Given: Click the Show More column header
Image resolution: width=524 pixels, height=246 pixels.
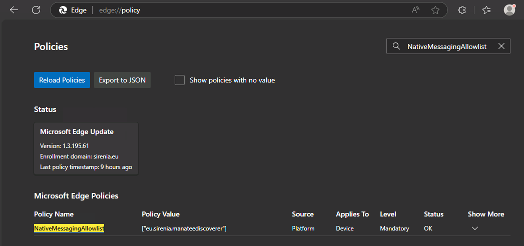Looking at the screenshot, I should coord(486,214).
